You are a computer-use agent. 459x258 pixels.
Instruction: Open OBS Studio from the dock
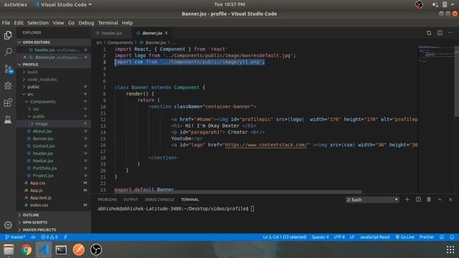(96, 250)
